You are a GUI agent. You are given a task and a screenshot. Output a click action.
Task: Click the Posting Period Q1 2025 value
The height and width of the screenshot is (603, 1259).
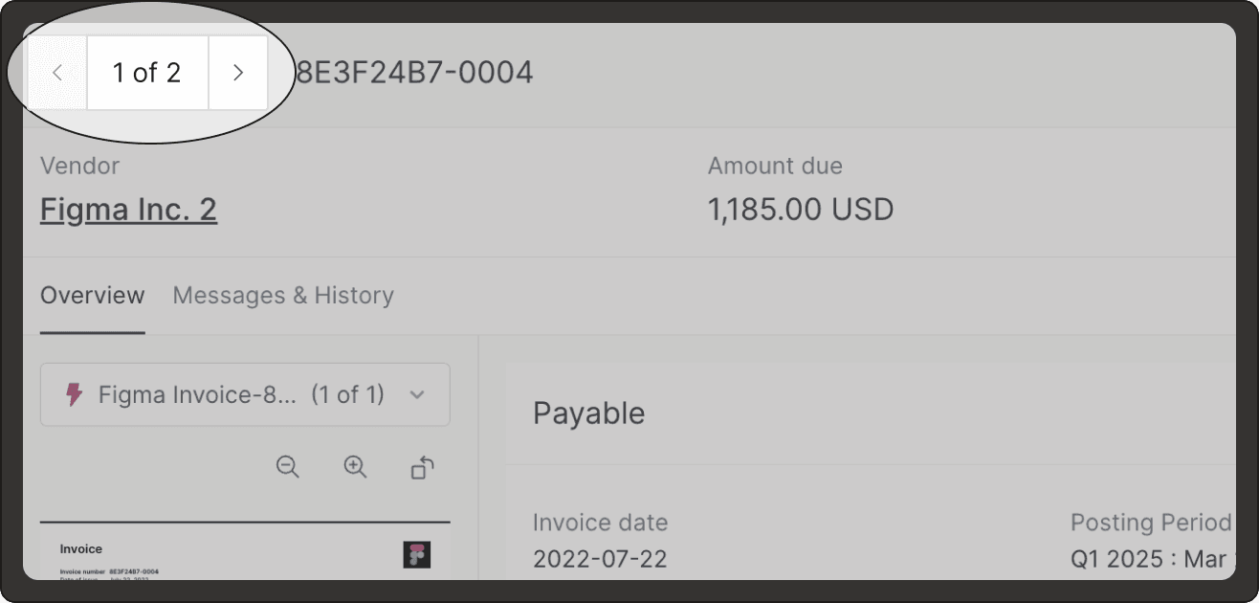click(x=1149, y=558)
